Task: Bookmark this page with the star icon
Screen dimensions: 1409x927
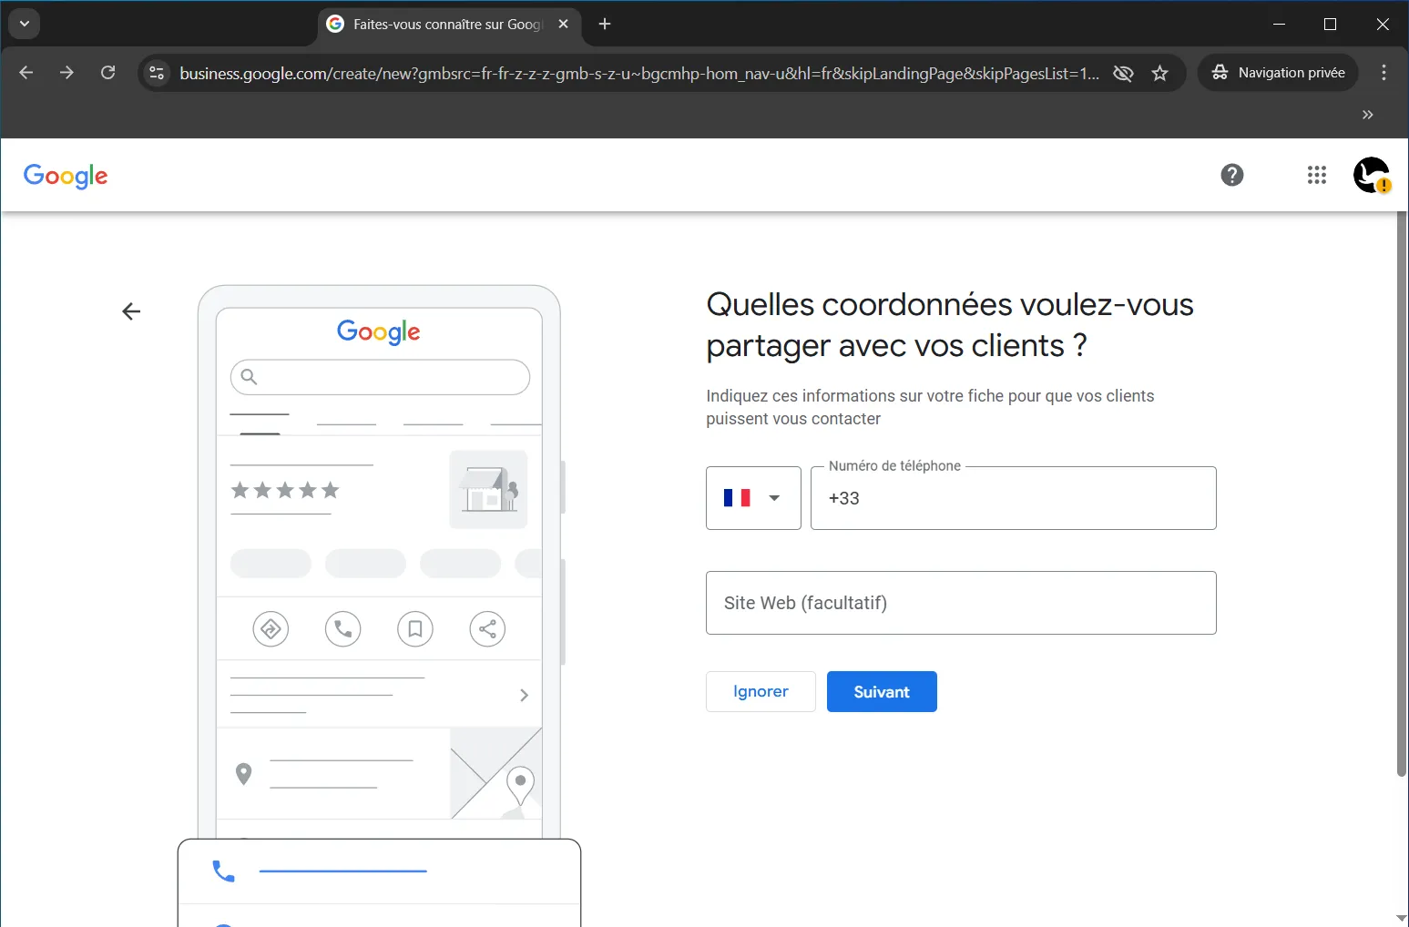Action: (1159, 74)
